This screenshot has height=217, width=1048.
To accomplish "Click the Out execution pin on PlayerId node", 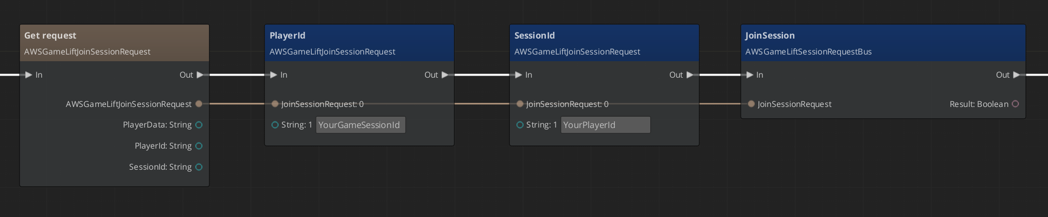I will 445,75.
